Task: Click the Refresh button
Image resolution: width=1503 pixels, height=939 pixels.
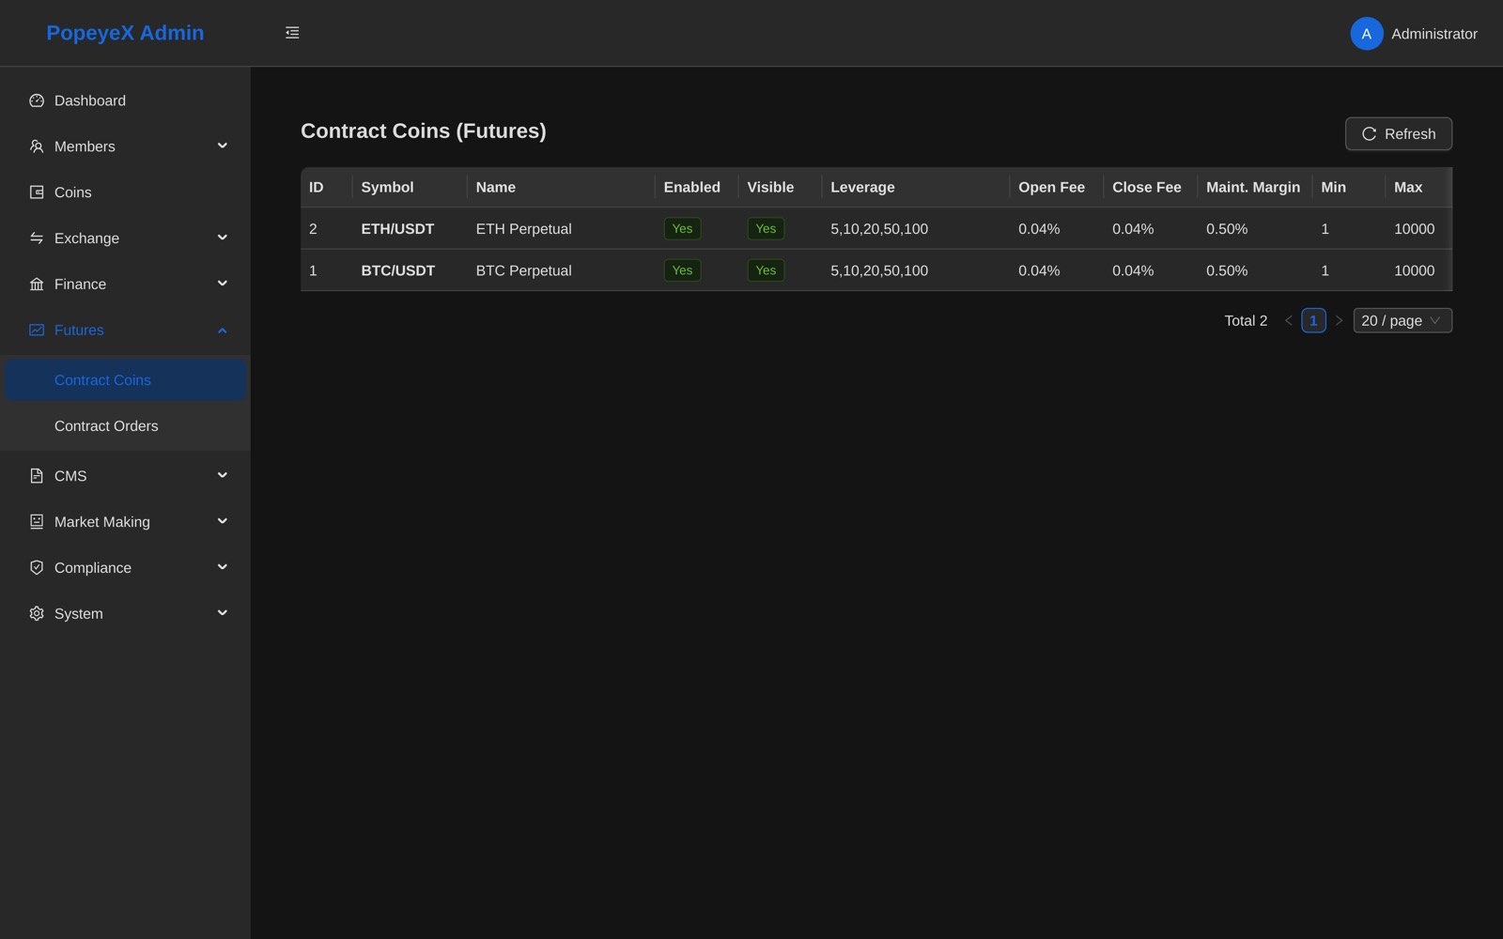Action: 1399,134
